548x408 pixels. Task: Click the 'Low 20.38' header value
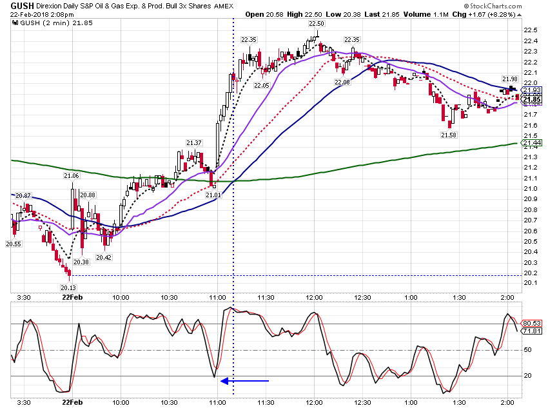pos(343,14)
